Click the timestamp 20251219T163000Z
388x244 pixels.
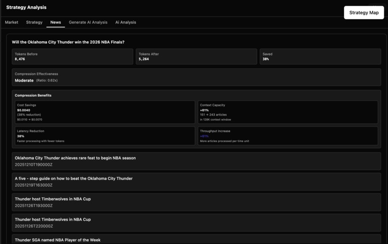coord(34,185)
